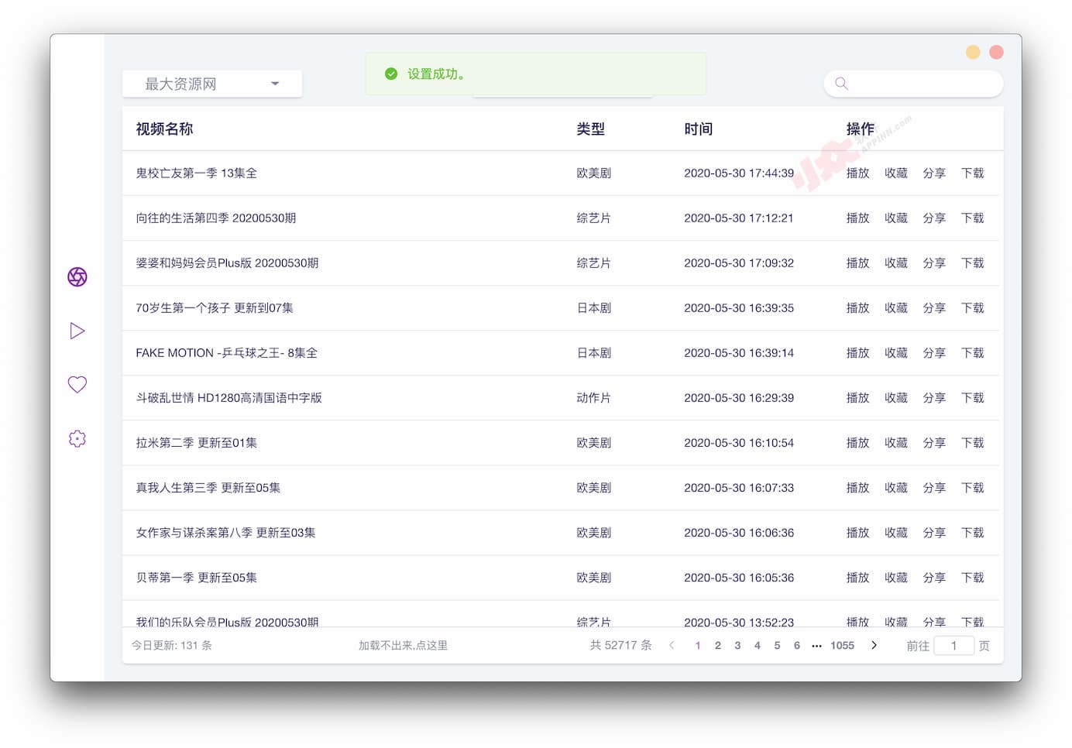The image size is (1072, 748).
Task: Click the page jump number field
Action: (953, 645)
